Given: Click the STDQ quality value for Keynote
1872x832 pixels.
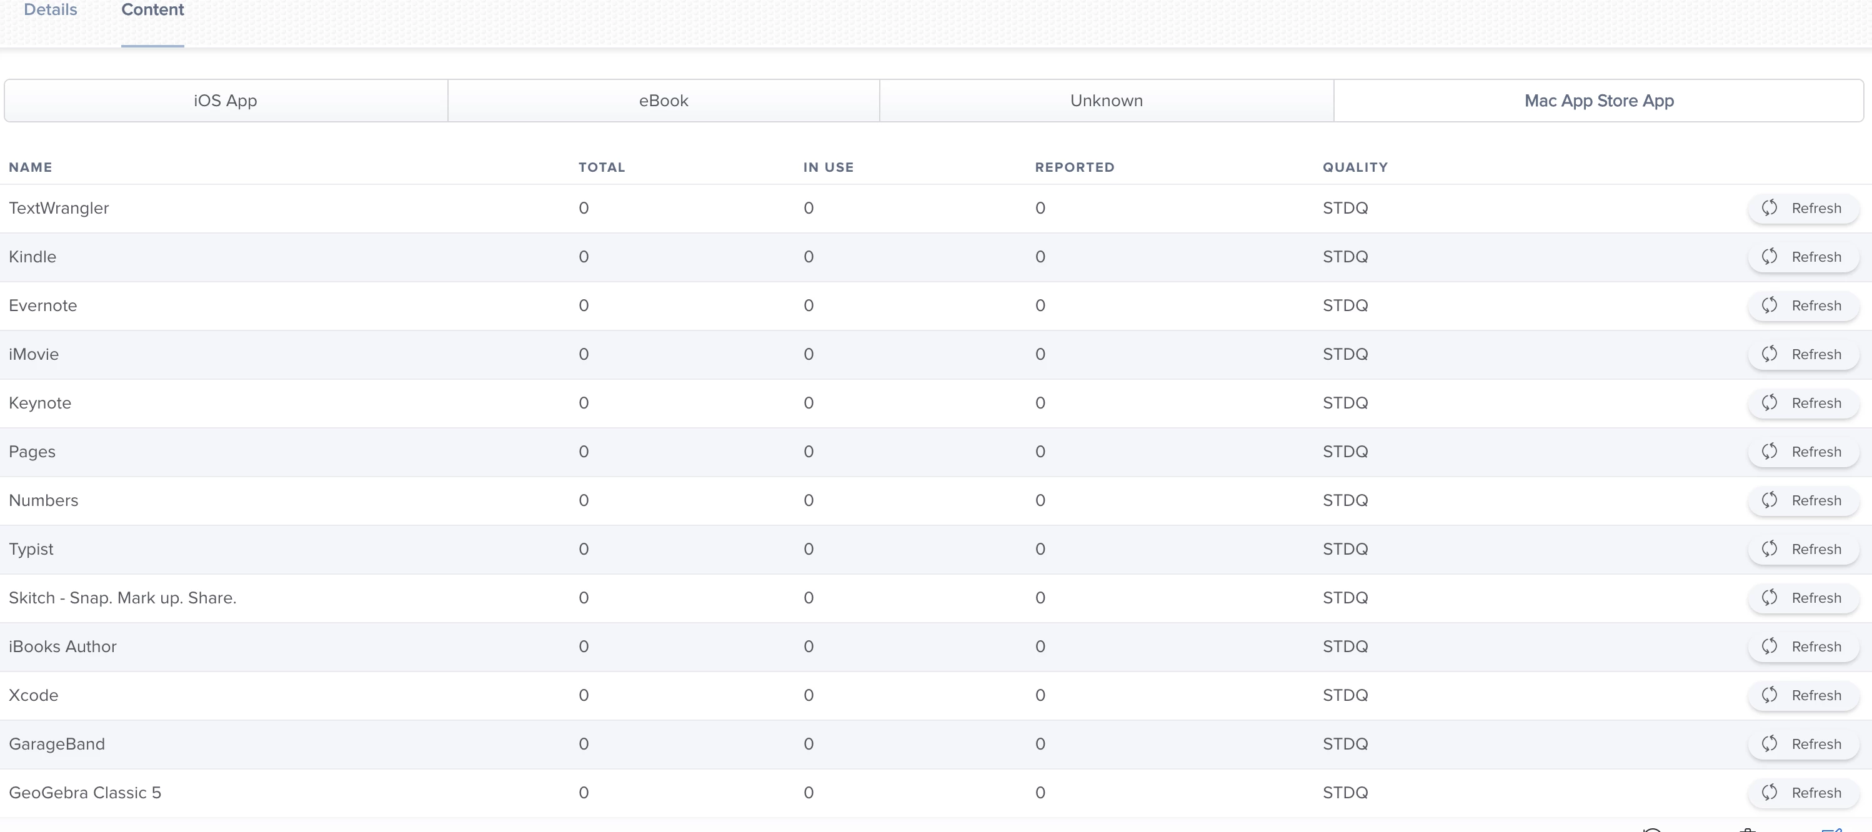Looking at the screenshot, I should click(x=1345, y=404).
